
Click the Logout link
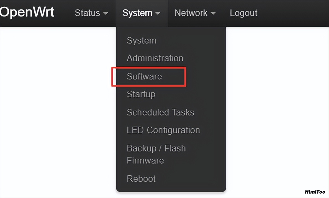pyautogui.click(x=244, y=13)
